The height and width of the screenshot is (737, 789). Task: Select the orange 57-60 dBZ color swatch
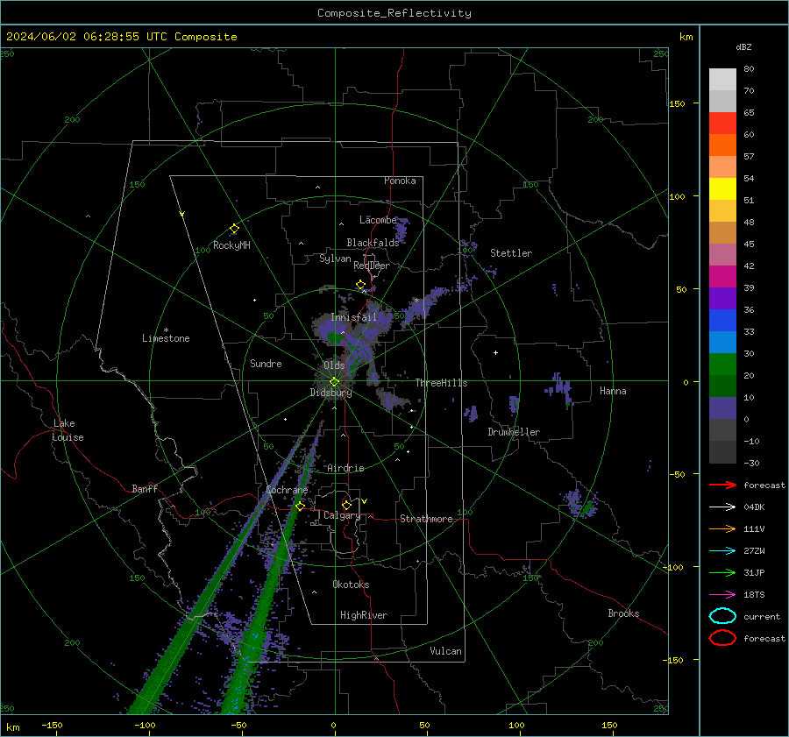click(x=722, y=145)
